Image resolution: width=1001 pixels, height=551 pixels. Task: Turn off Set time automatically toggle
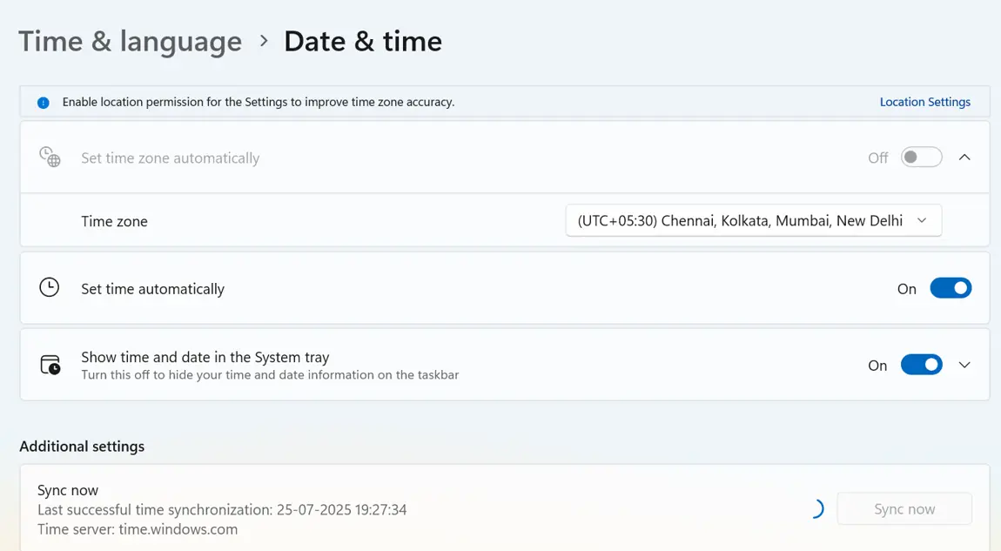click(x=950, y=288)
